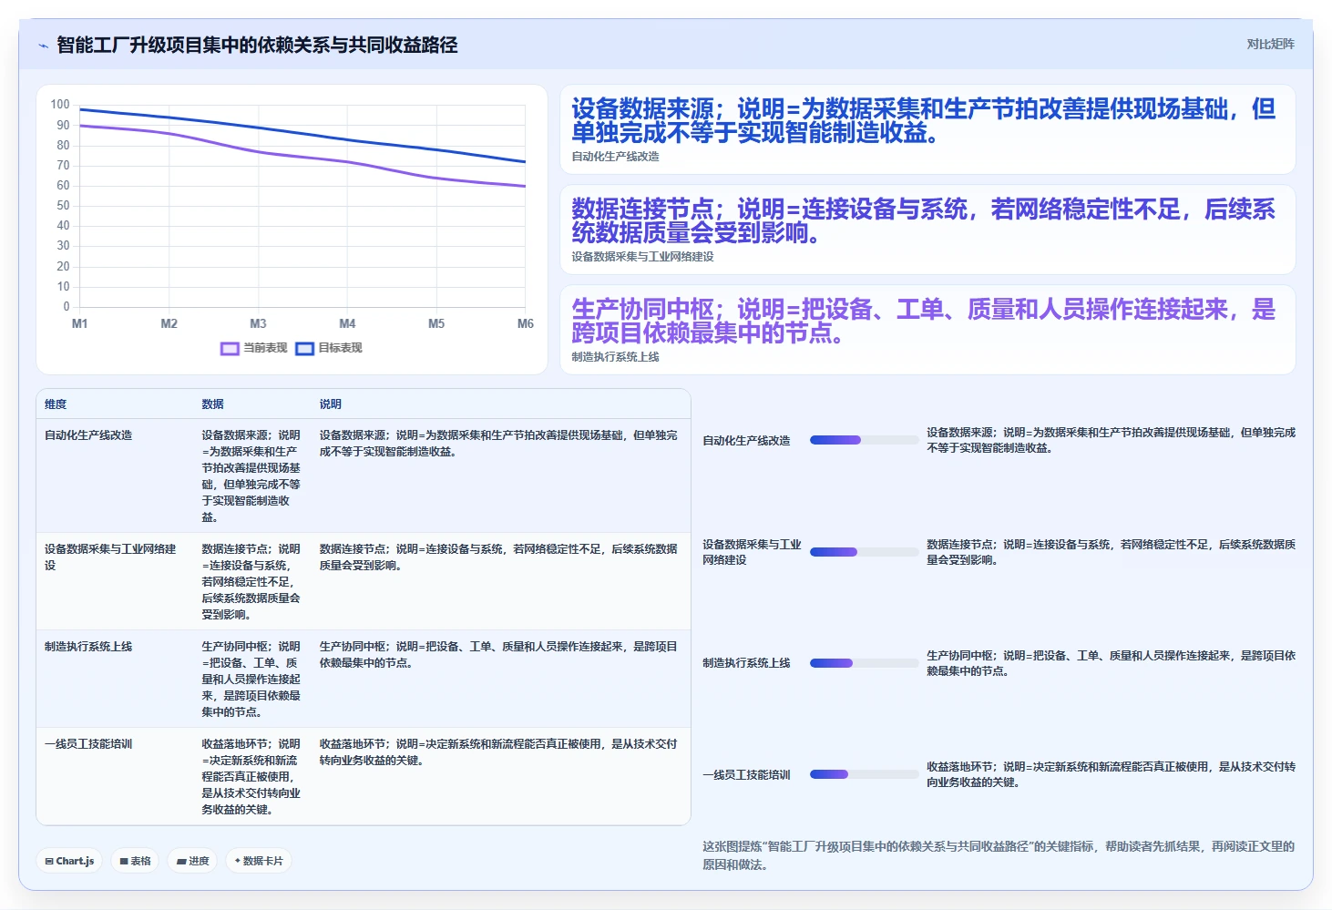Click progress row label 一线员工技能培训
The width and height of the screenshot is (1332, 910).
[x=746, y=775]
